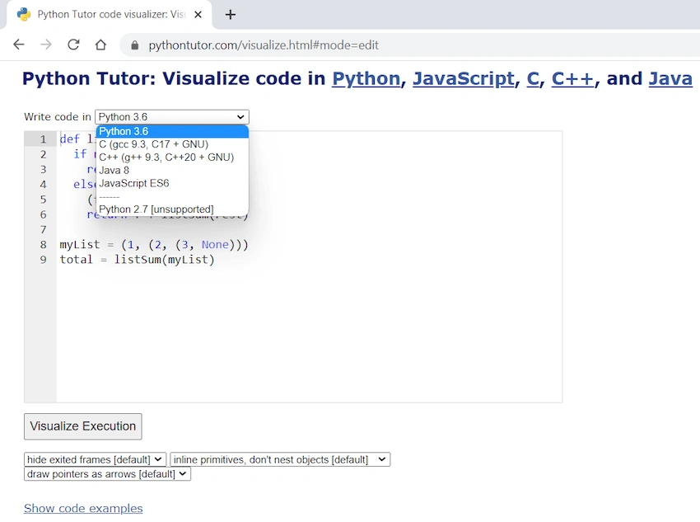Open the inline primitives dropdown
Viewport: 700px width, 522px height.
[280, 459]
